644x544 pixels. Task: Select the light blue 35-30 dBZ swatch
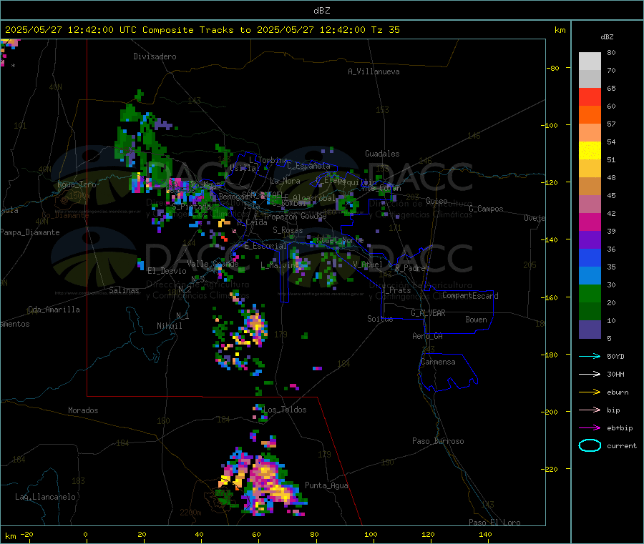point(590,276)
